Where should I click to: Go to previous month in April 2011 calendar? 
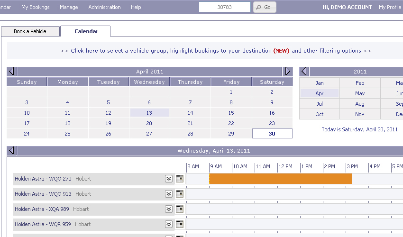[x=12, y=72]
